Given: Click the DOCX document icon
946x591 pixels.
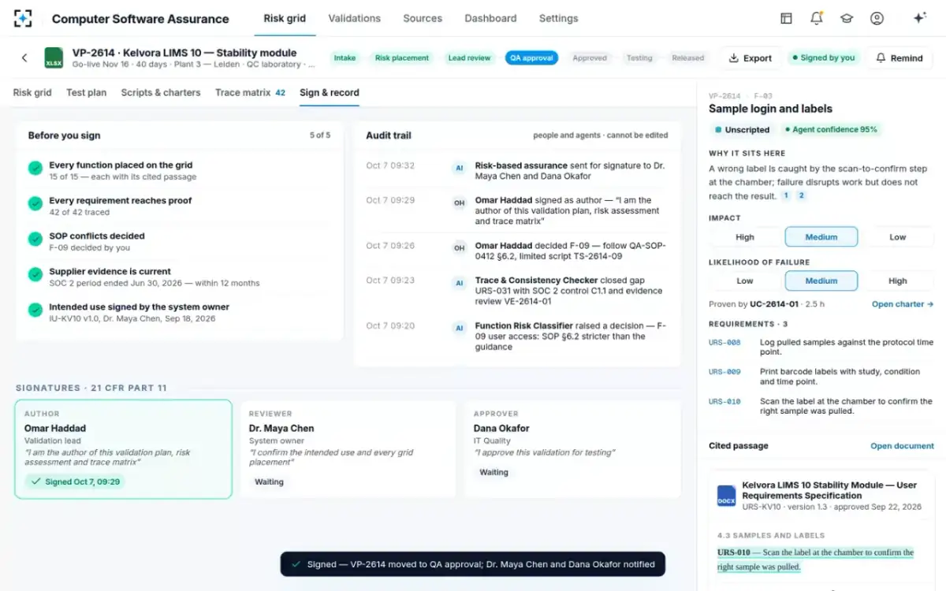Looking at the screenshot, I should click(x=726, y=496).
